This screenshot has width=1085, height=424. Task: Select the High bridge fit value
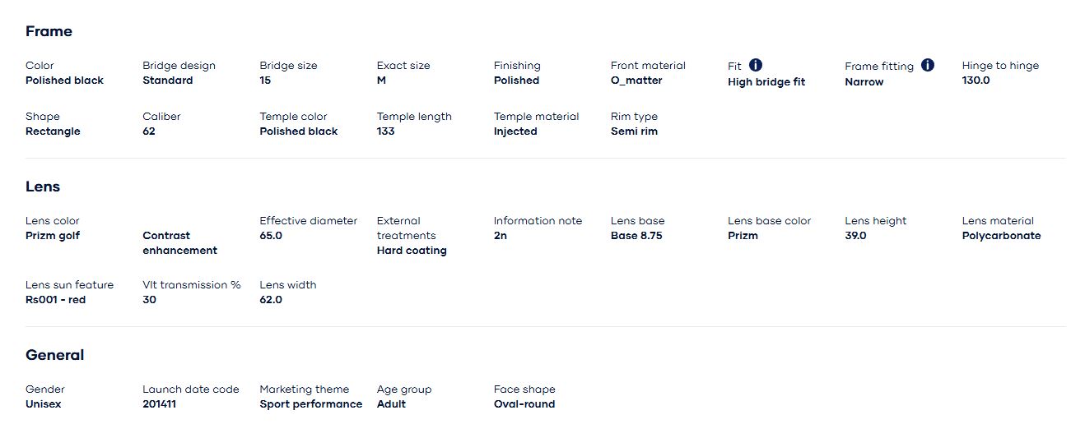(766, 82)
